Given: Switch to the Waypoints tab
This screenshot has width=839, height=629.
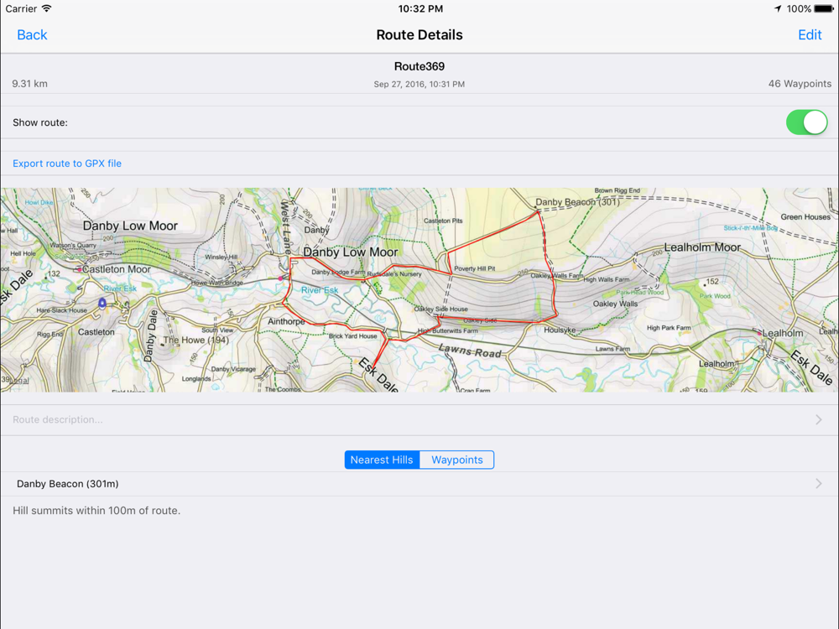Looking at the screenshot, I should coord(457,460).
